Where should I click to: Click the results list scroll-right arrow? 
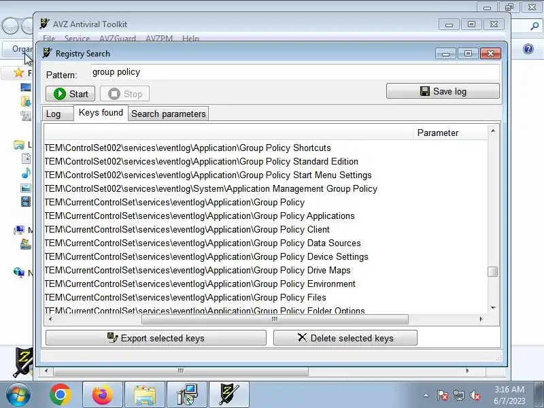point(481,319)
